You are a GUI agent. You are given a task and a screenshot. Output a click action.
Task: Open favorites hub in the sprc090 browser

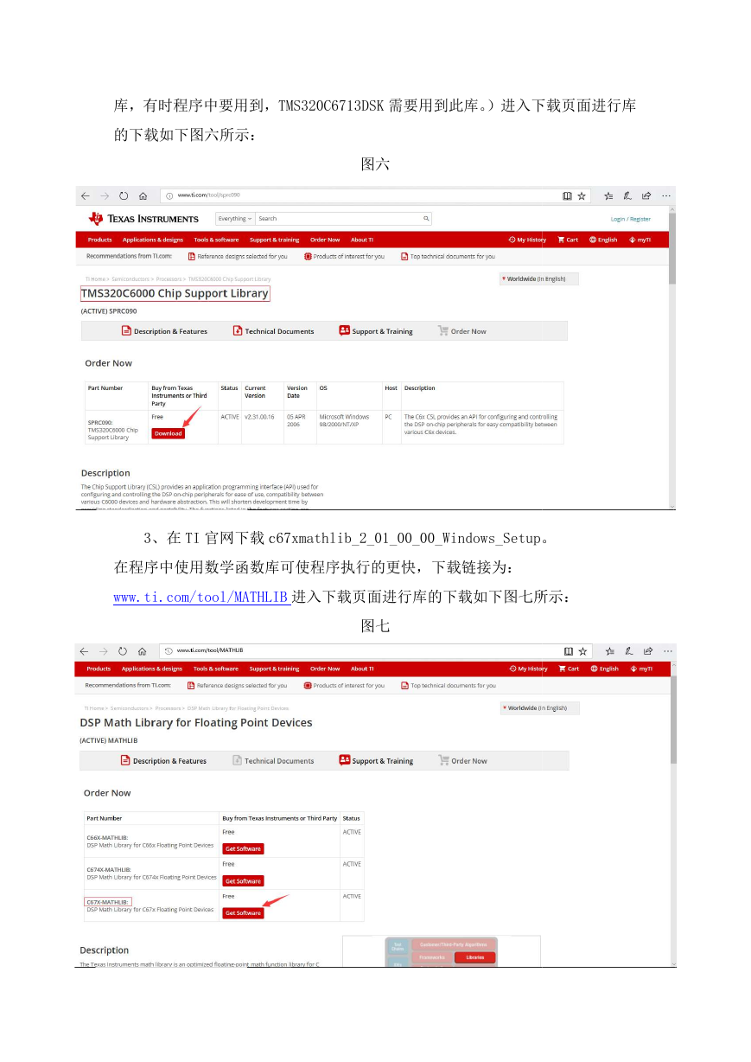pyautogui.click(x=608, y=196)
